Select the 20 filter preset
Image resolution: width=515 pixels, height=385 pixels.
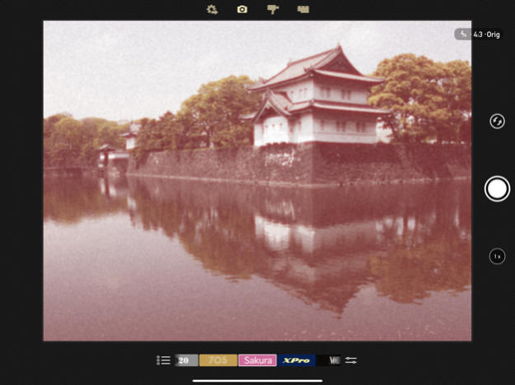click(186, 360)
